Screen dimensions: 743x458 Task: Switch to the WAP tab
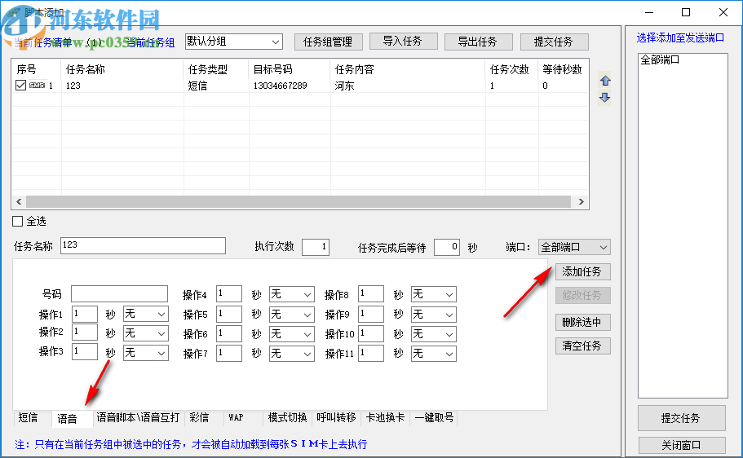coord(236,418)
